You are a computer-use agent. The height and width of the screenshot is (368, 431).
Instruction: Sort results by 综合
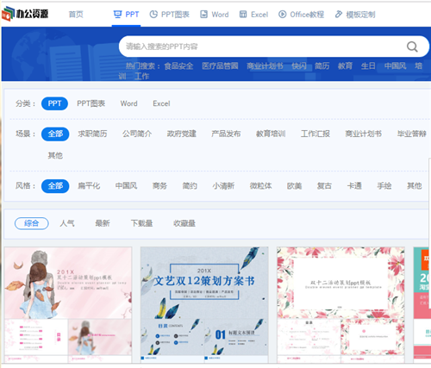pyautogui.click(x=32, y=223)
